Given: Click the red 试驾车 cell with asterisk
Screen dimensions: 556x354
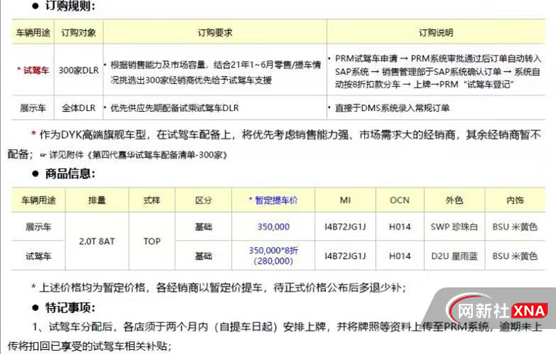Looking at the screenshot, I should (33, 70).
